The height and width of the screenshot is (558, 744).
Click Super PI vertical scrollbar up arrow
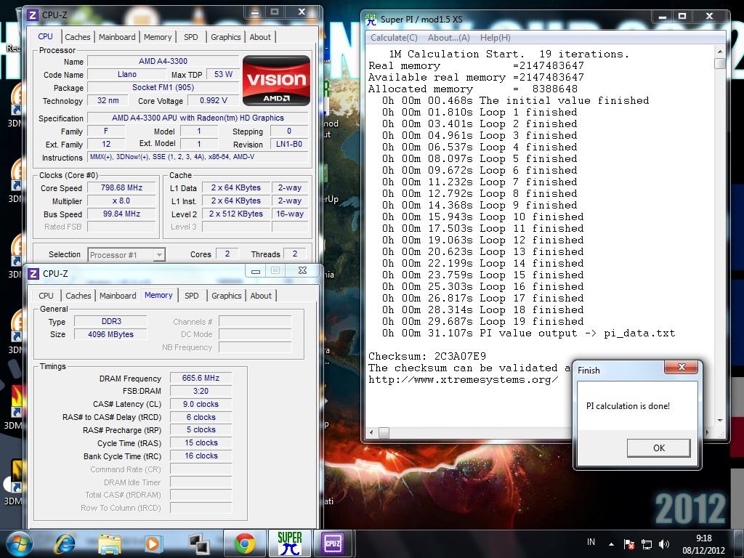point(720,52)
